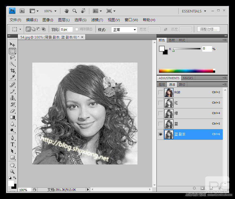Select the Gradient tool
This screenshot has height=199, width=235.
click(x=12, y=117)
